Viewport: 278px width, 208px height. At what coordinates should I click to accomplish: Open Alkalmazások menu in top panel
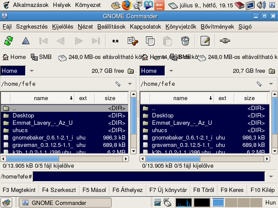(x=31, y=5)
